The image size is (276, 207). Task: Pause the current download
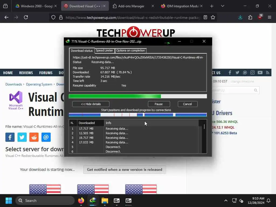(x=159, y=104)
